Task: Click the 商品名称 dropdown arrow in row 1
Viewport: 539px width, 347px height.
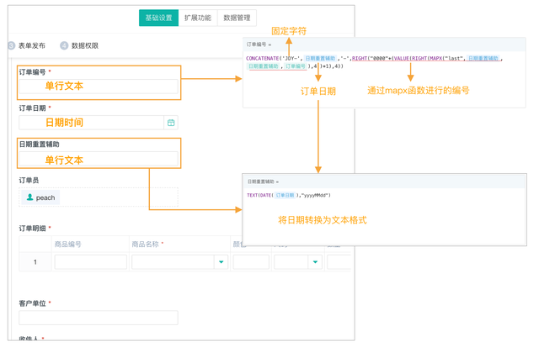Action: [221, 262]
